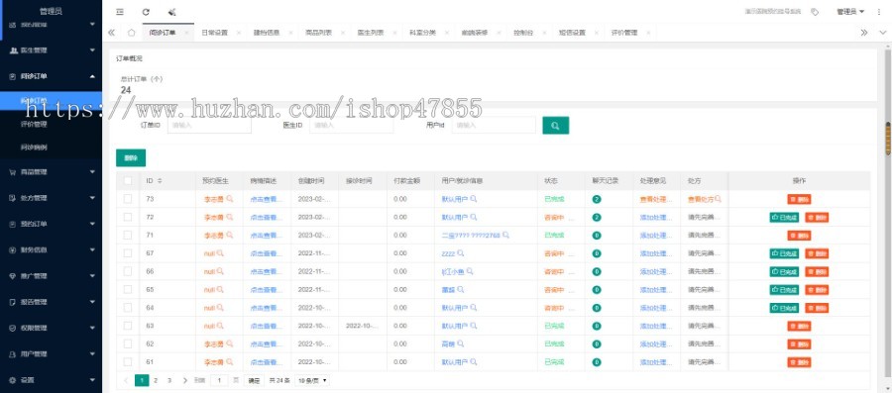Check the checkbox for order ID 65

[128, 290]
